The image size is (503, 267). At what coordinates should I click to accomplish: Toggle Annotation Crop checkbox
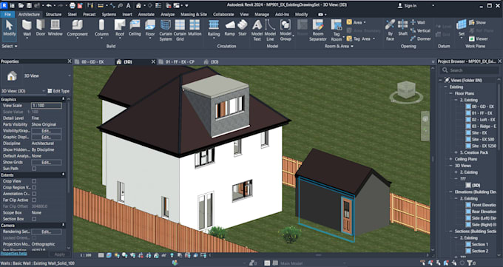(34, 194)
